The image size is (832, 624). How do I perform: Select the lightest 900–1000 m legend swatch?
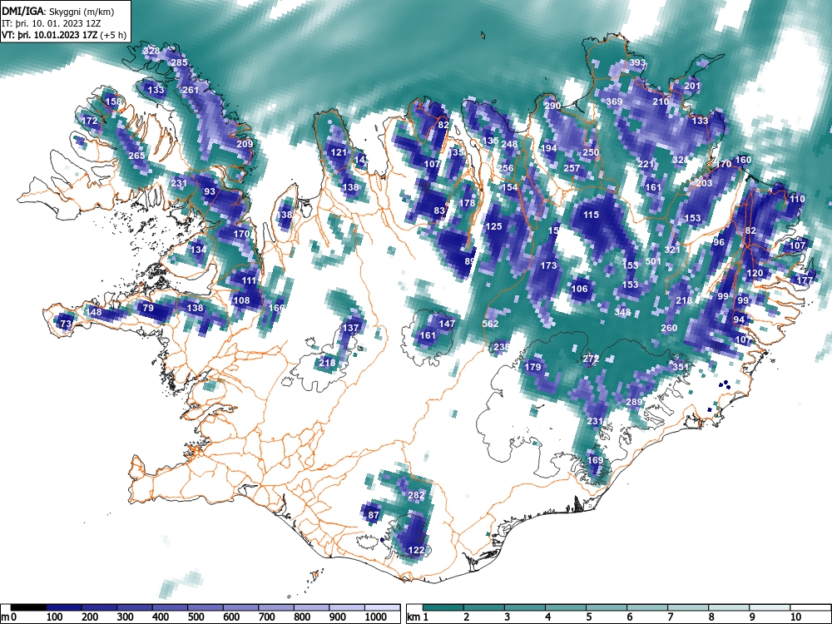(x=347, y=607)
